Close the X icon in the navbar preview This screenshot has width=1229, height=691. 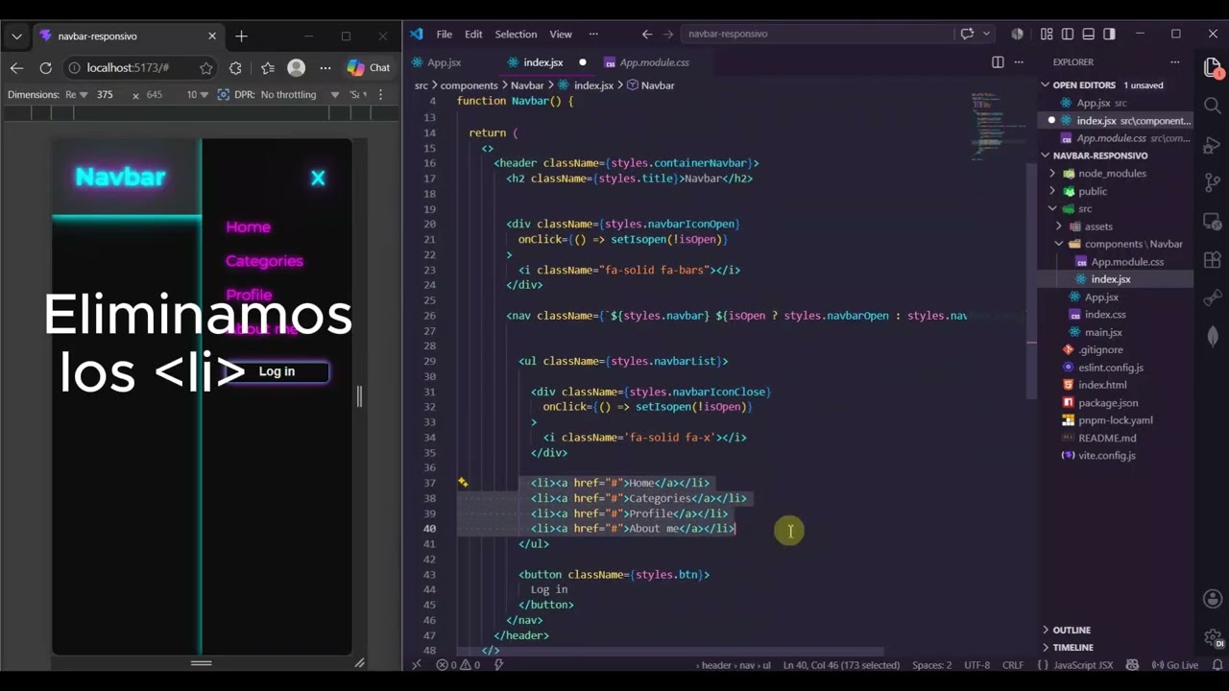[318, 178]
